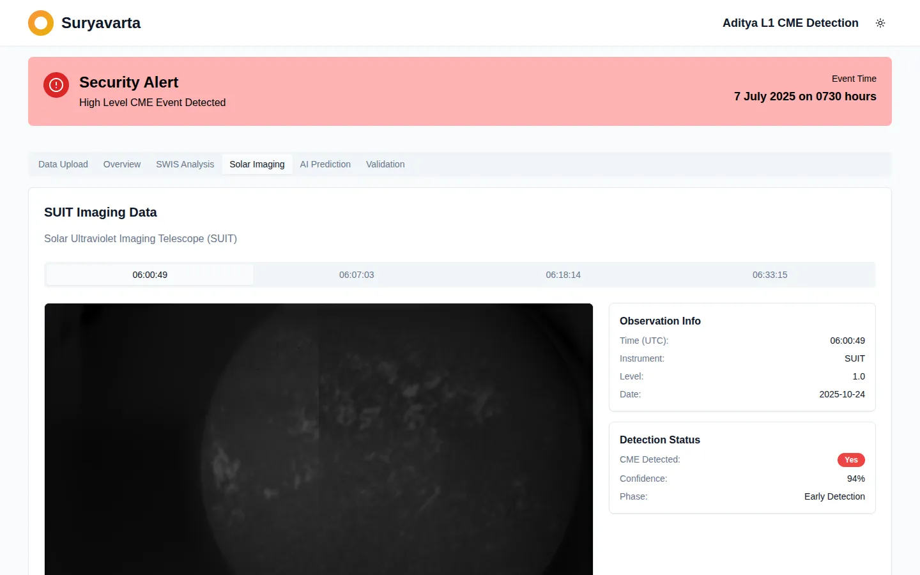Click the Observation Info heading
Viewport: 920px width, 575px height.
tap(660, 321)
